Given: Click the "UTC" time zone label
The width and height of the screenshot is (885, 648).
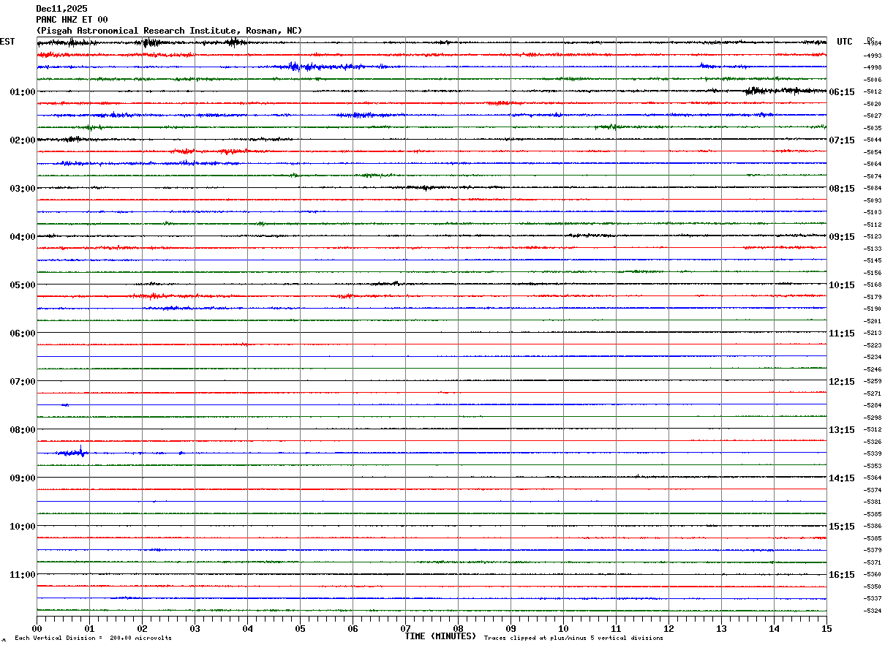Looking at the screenshot, I should pyautogui.click(x=845, y=42).
